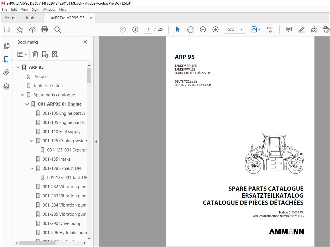Select the Highlight text pen
330x247 pixels.
[301, 30]
